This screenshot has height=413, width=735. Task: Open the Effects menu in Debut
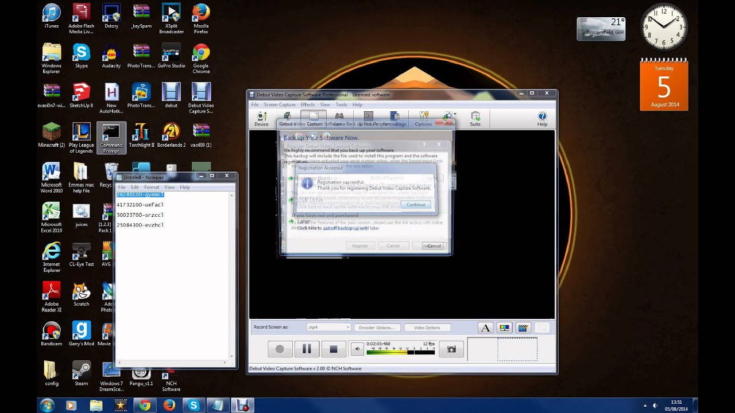[x=308, y=105]
